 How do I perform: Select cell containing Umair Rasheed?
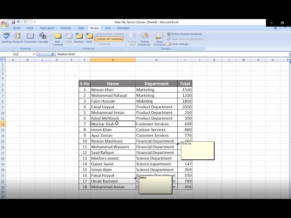[113, 181]
